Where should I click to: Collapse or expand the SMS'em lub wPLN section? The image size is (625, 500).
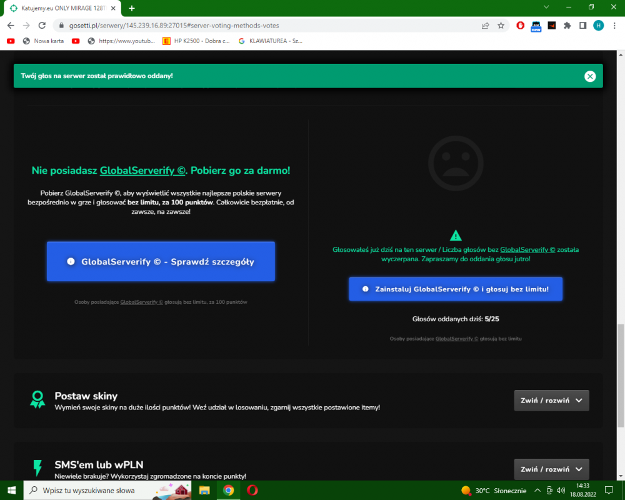point(551,469)
